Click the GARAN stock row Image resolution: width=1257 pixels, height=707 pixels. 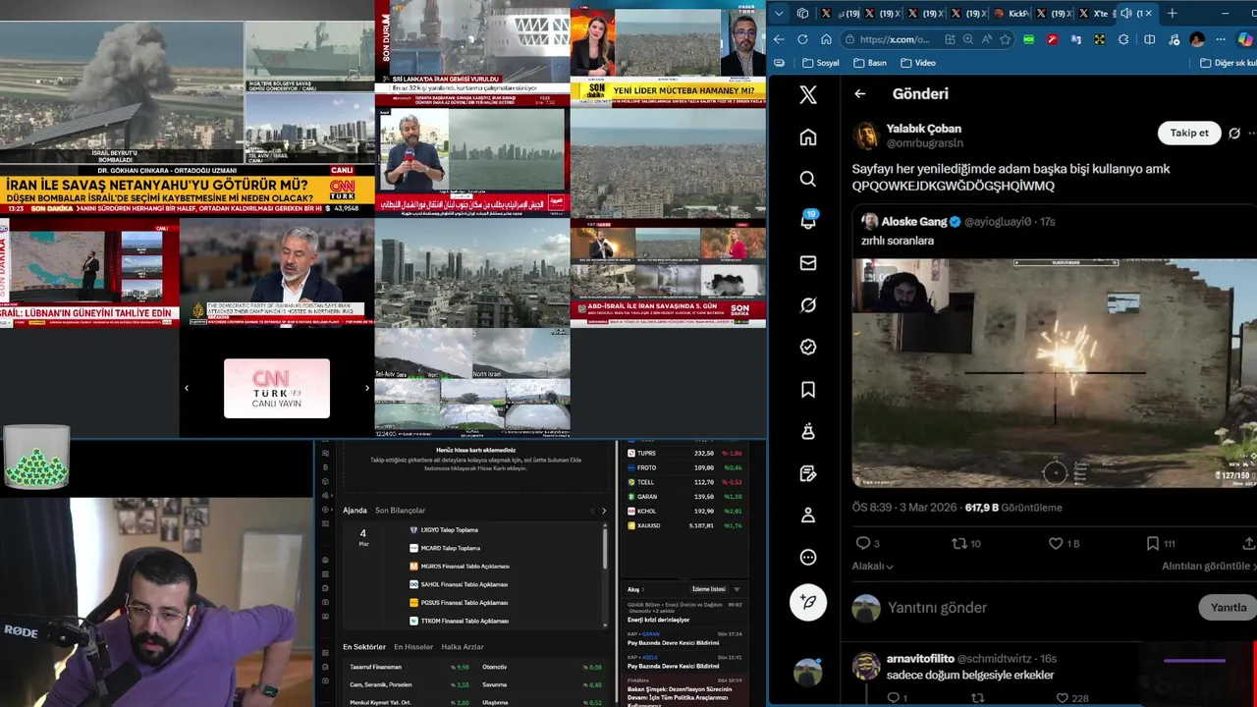pyautogui.click(x=685, y=497)
